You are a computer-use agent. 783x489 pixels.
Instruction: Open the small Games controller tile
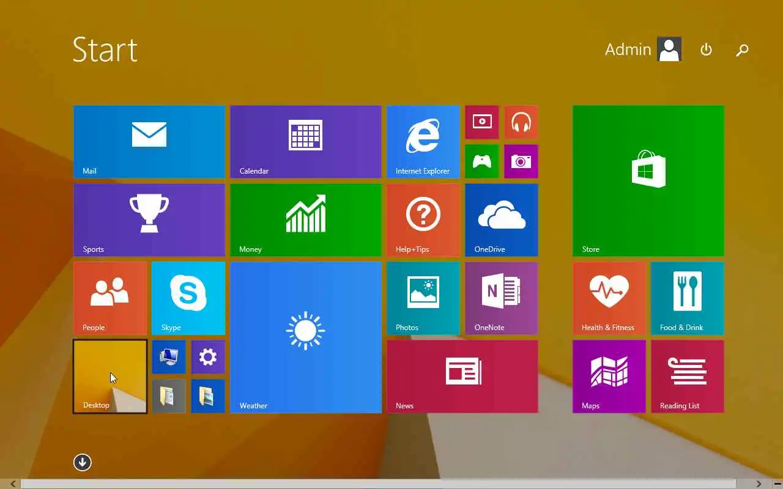coord(482,161)
